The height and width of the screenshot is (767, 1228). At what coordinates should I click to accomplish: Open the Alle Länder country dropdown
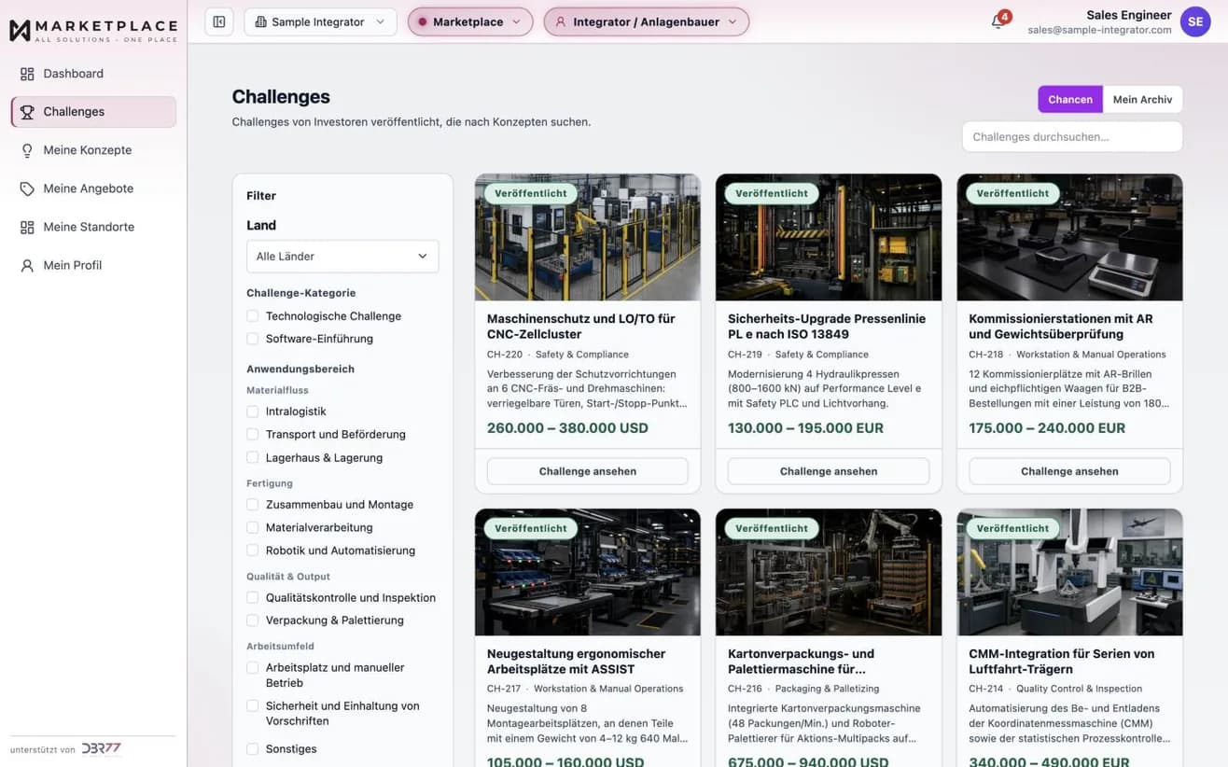point(342,257)
